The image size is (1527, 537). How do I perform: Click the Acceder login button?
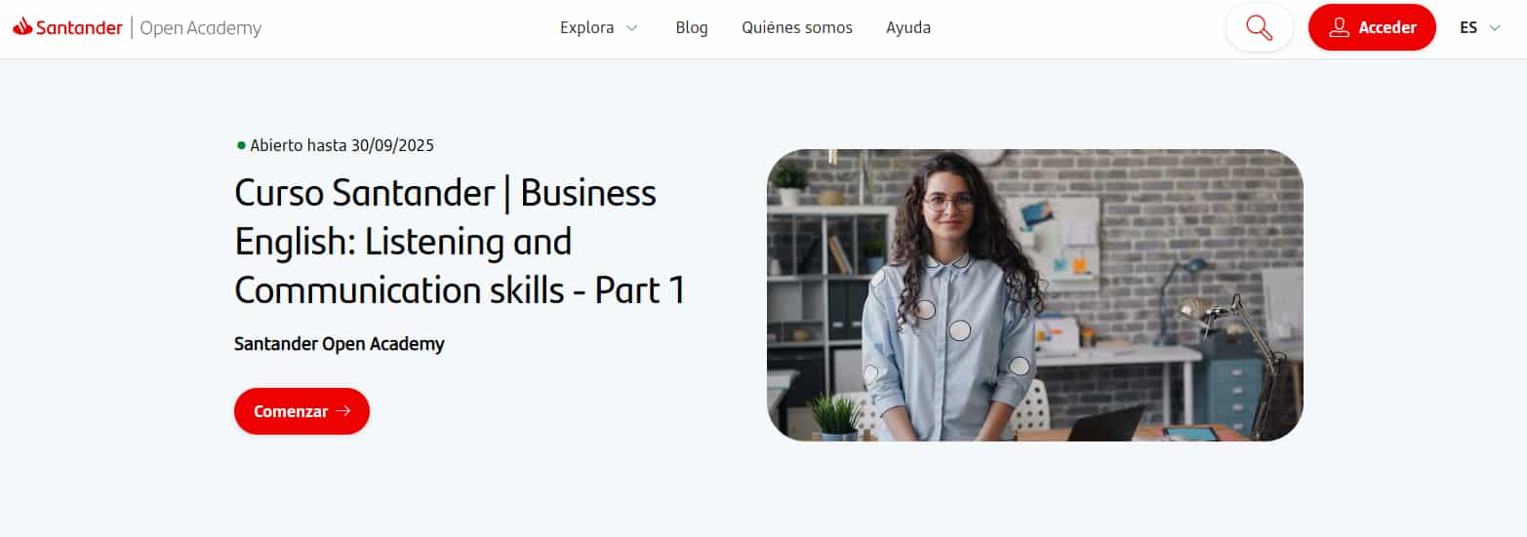coord(1372,27)
